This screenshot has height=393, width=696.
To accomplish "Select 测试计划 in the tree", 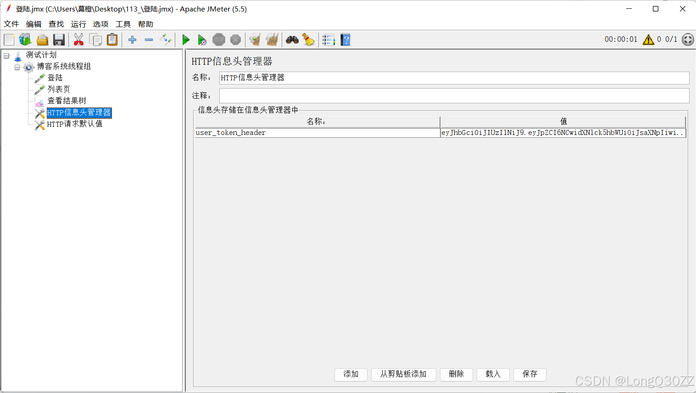I will tap(41, 55).
